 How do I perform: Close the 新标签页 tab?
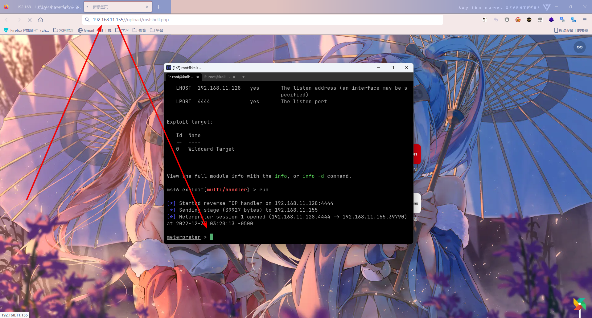[147, 7]
